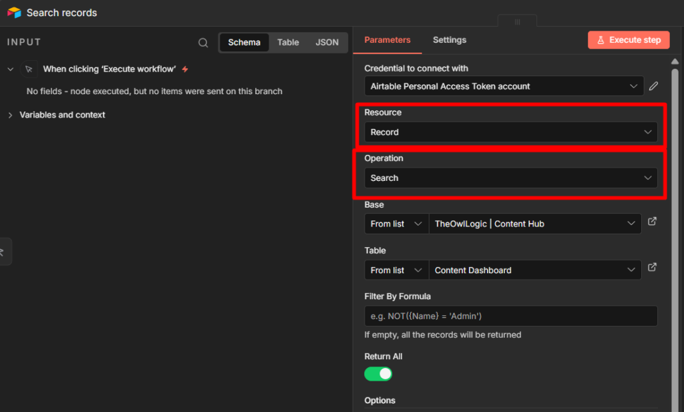Open Table external link icon
Screen dimensions: 684x412
(x=653, y=268)
